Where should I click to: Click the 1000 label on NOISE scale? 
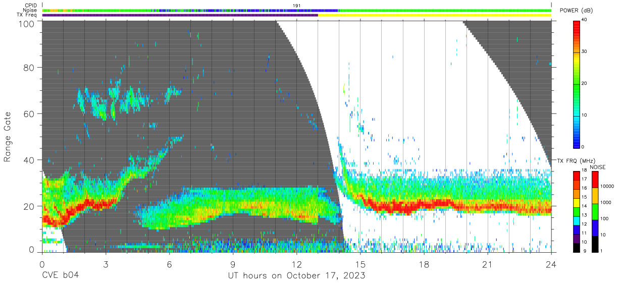(606, 203)
